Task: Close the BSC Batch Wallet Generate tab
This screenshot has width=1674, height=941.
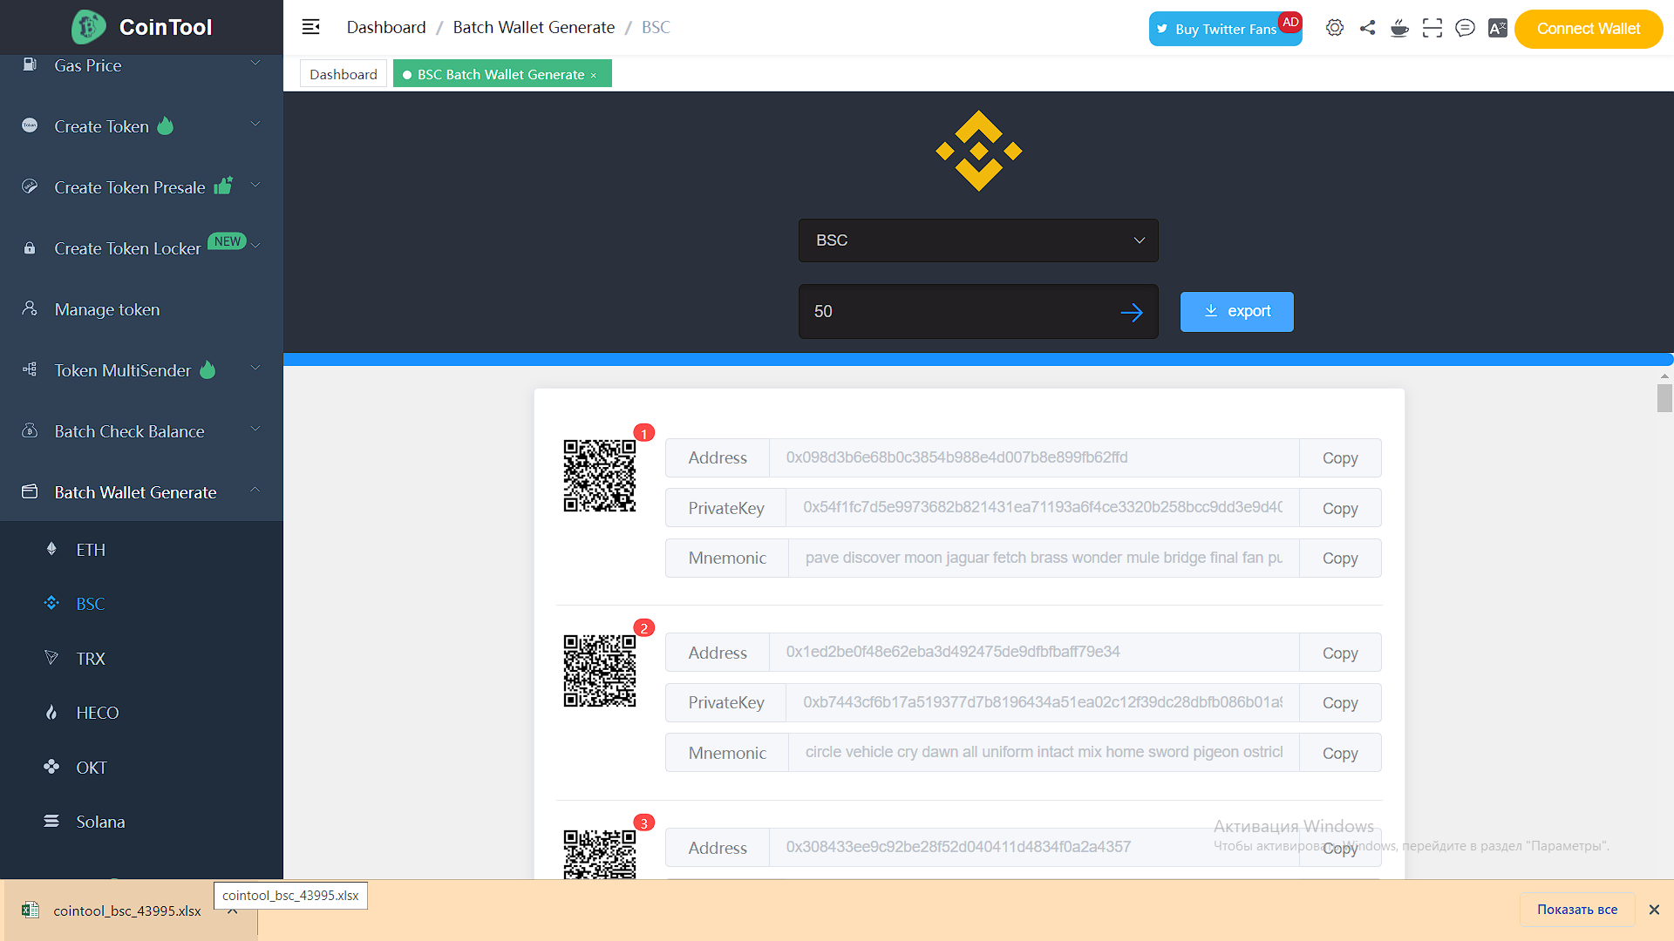Action: point(594,75)
